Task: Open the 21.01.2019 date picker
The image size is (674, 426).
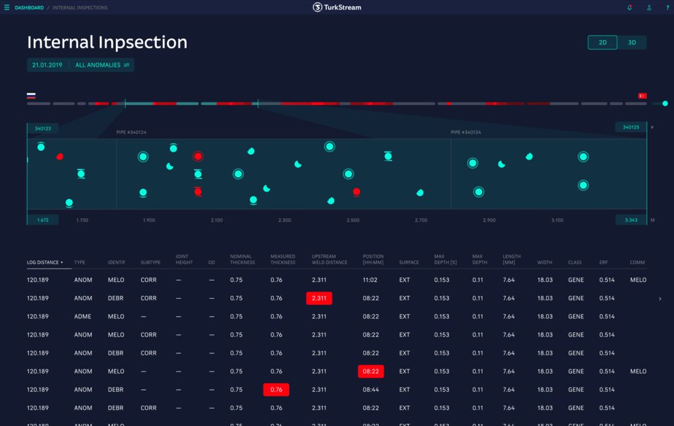Action: tap(47, 65)
